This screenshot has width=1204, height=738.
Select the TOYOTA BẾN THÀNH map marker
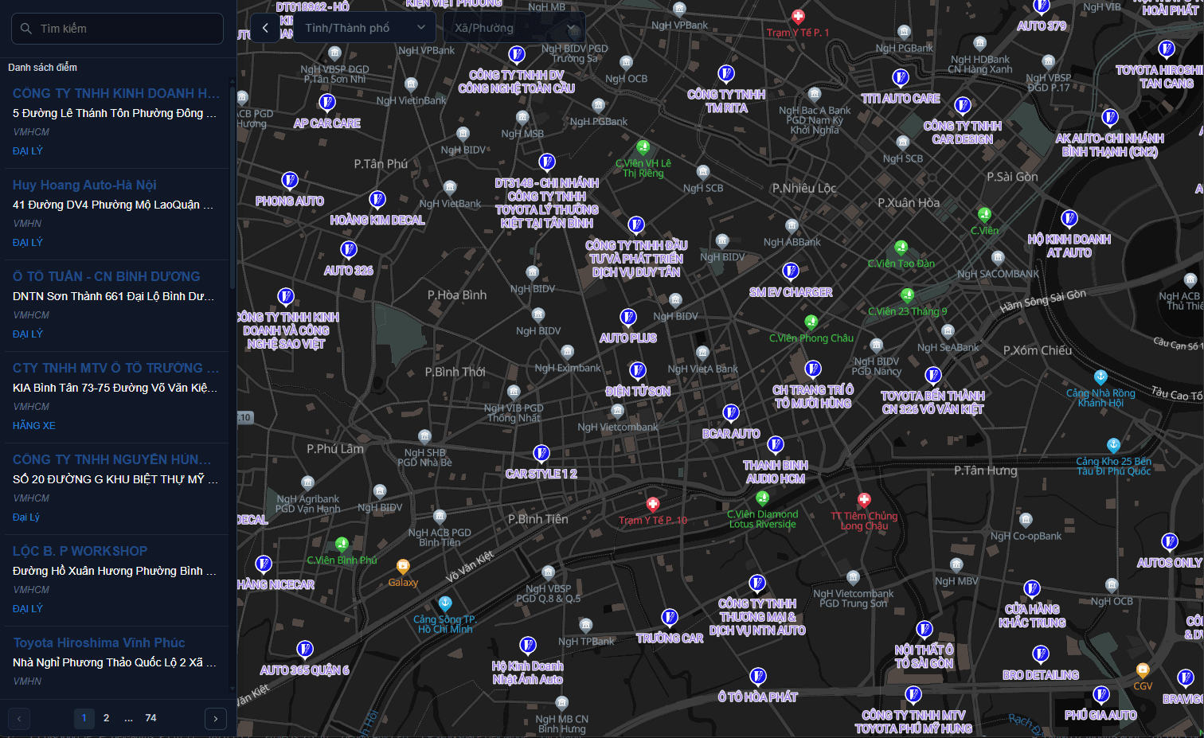pos(933,375)
